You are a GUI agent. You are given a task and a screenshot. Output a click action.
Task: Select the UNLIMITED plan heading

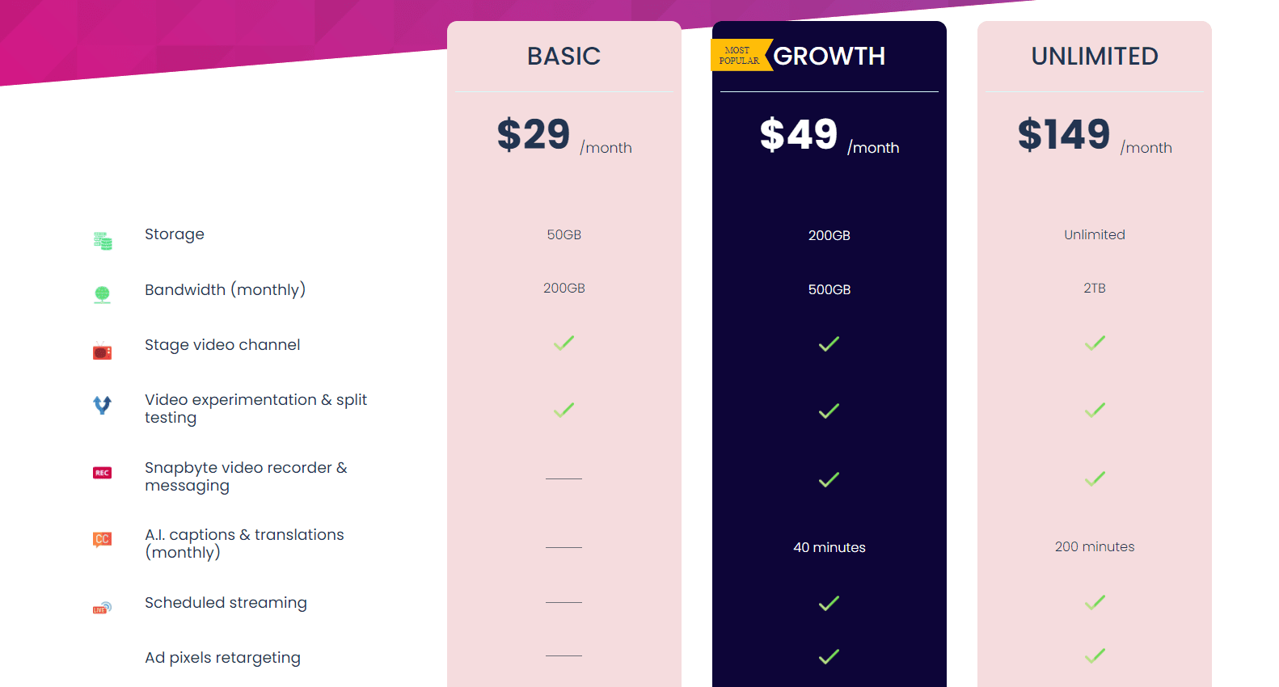pos(1094,56)
